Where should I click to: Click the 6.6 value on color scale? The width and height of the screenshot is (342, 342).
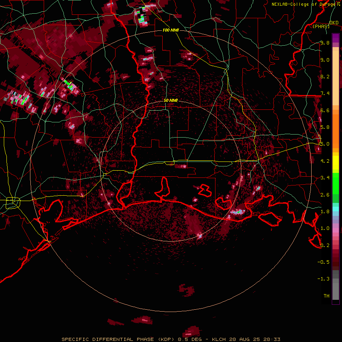[325, 110]
